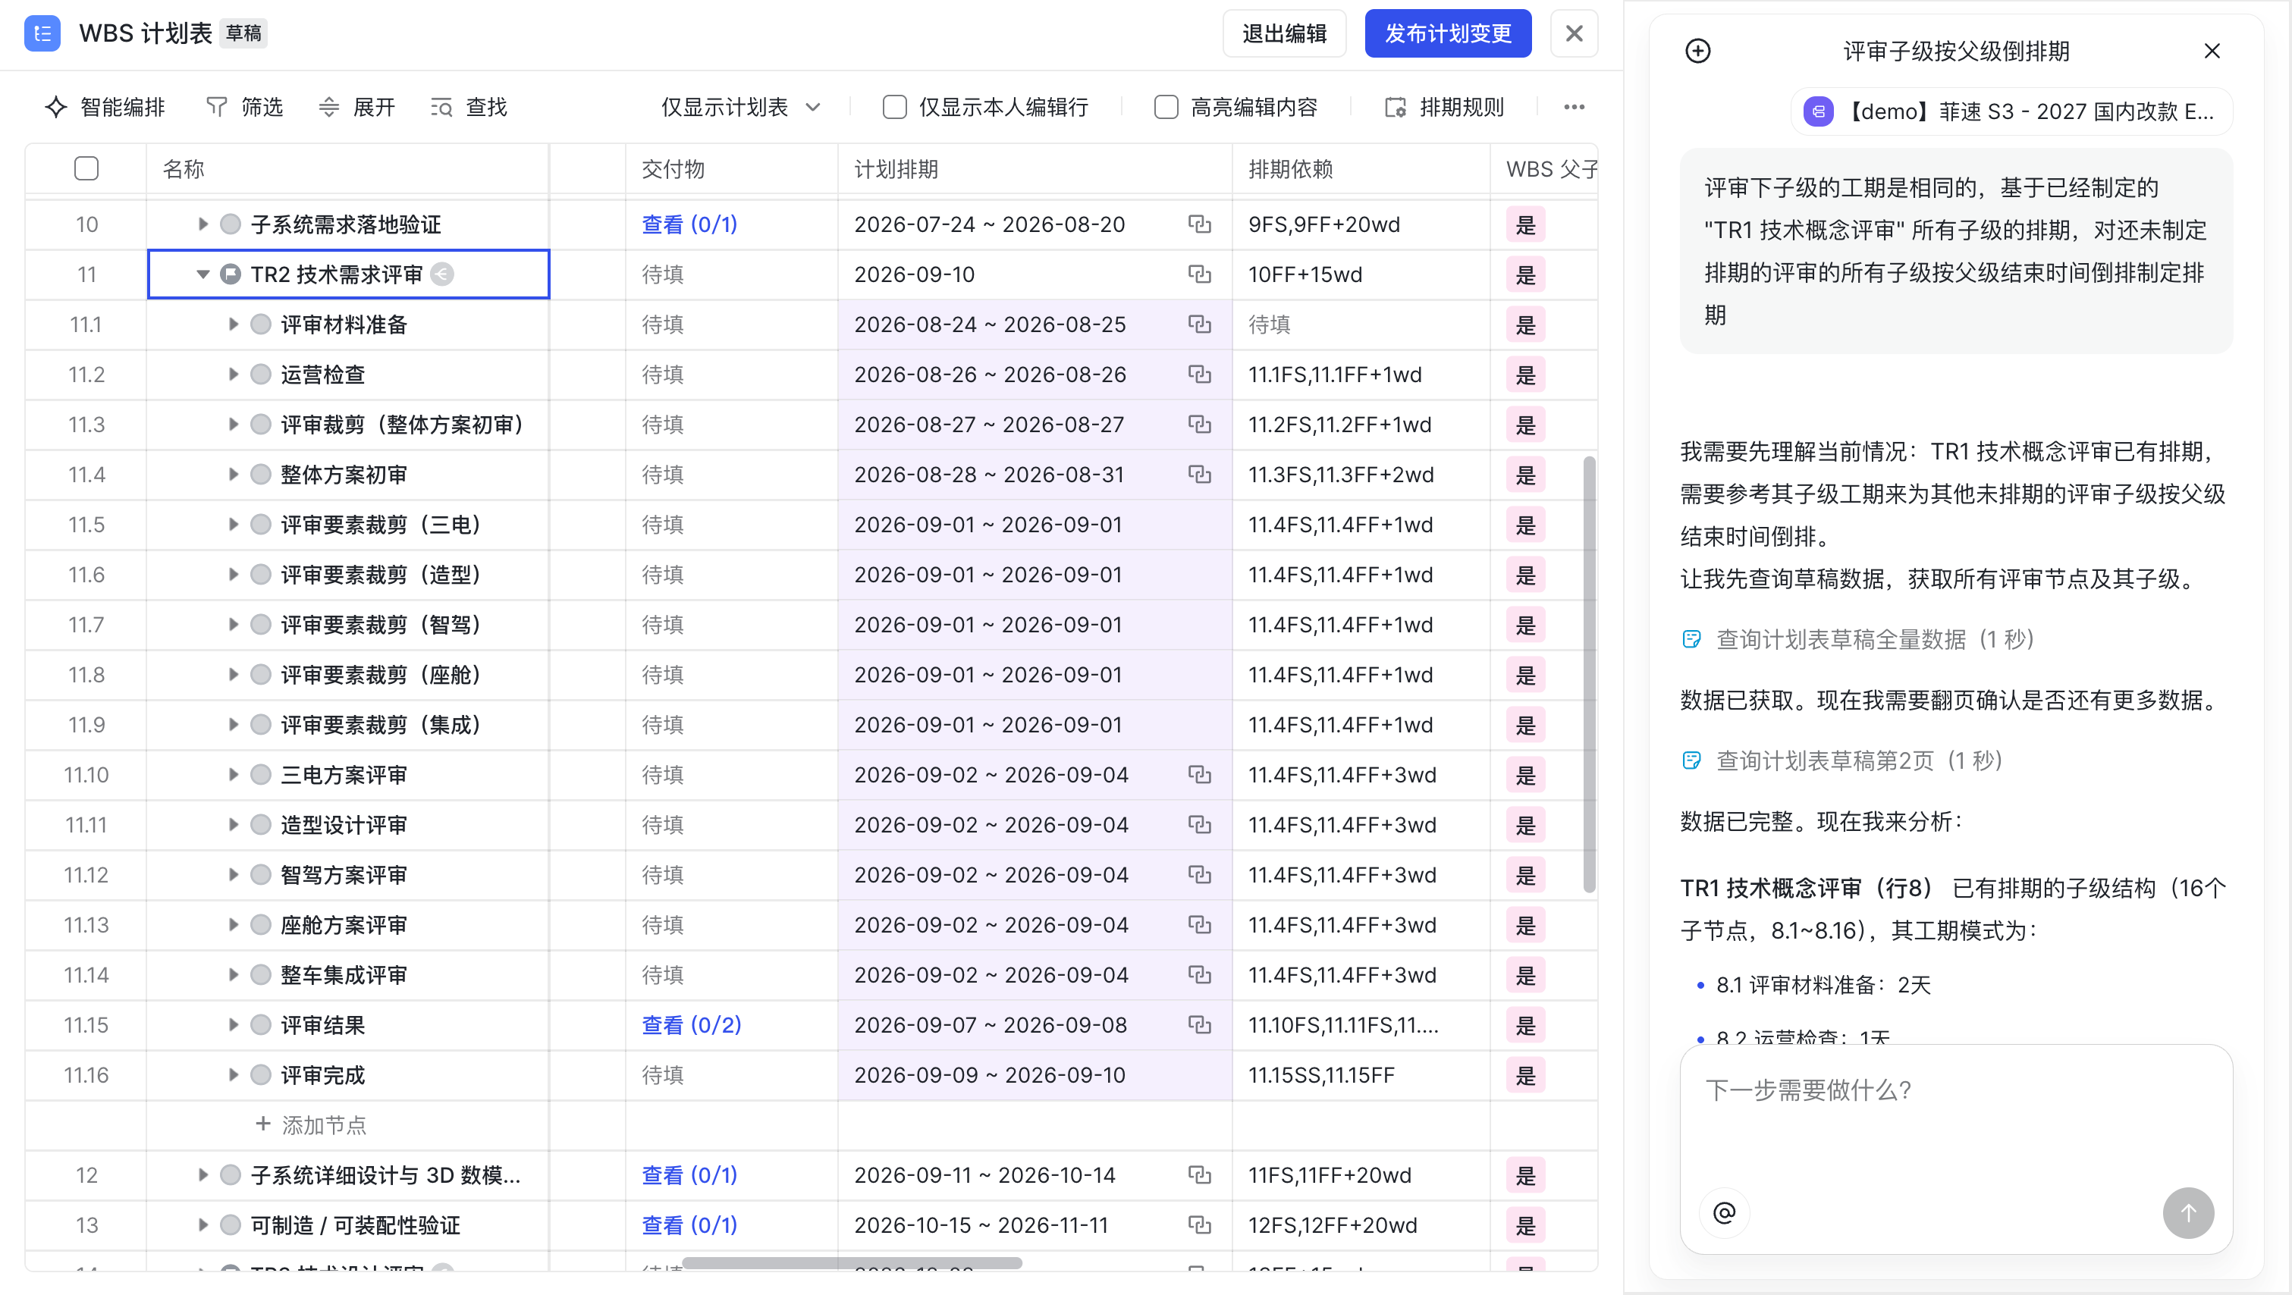Toggle the select-all checkbox in table header
The image size is (2292, 1295).
(86, 168)
